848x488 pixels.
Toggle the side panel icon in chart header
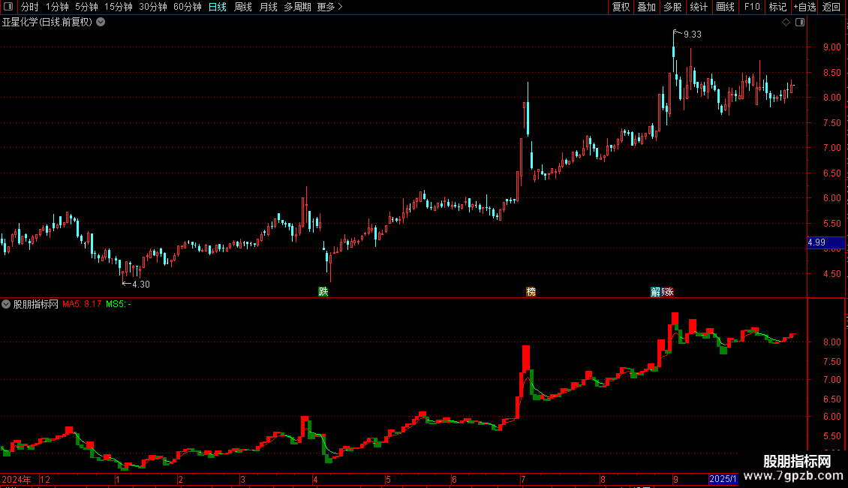click(x=800, y=23)
